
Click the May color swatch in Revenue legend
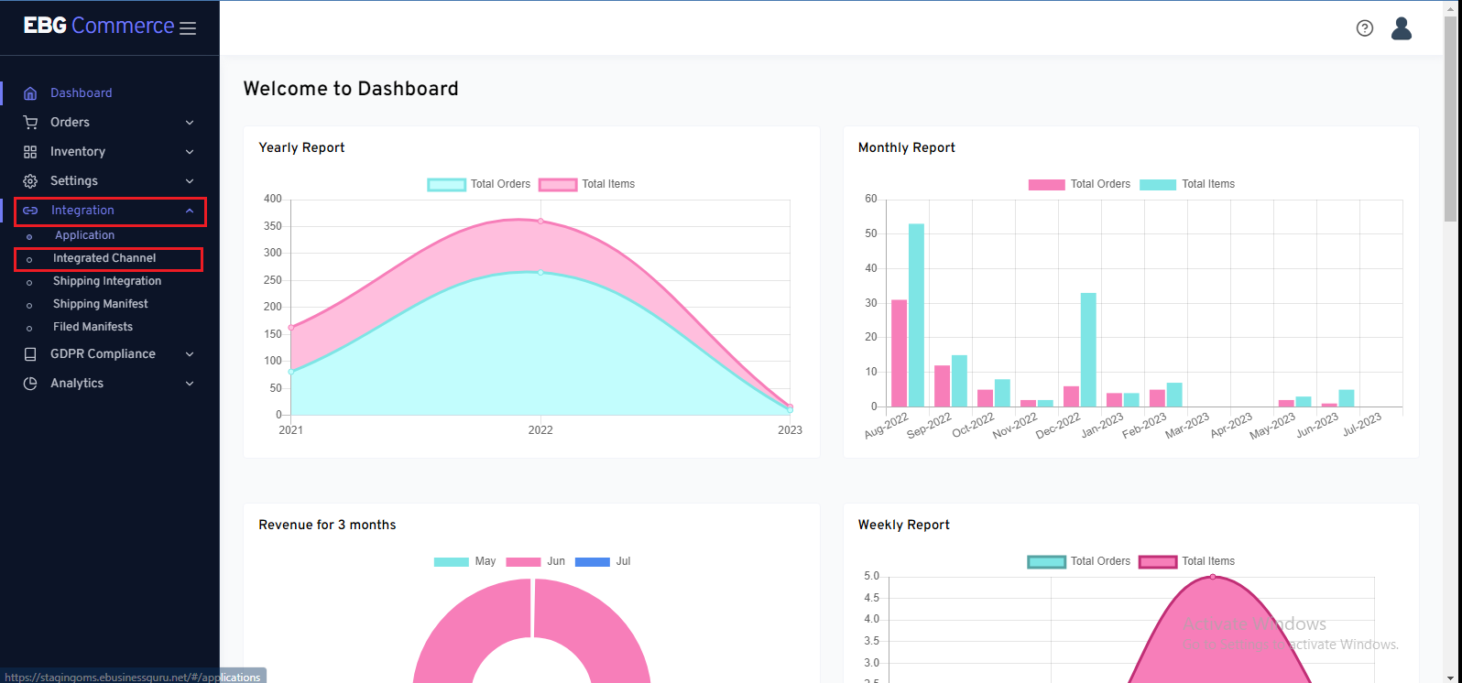click(451, 561)
